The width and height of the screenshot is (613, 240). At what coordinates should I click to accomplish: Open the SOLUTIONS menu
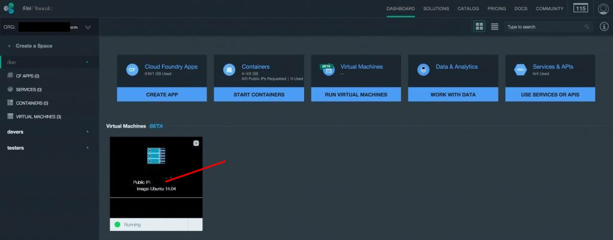(436, 8)
